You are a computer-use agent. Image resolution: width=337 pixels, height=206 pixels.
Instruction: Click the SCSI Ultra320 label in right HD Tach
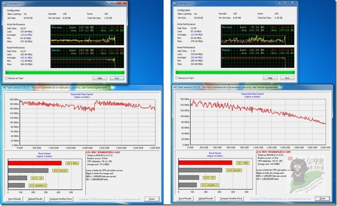point(234,170)
